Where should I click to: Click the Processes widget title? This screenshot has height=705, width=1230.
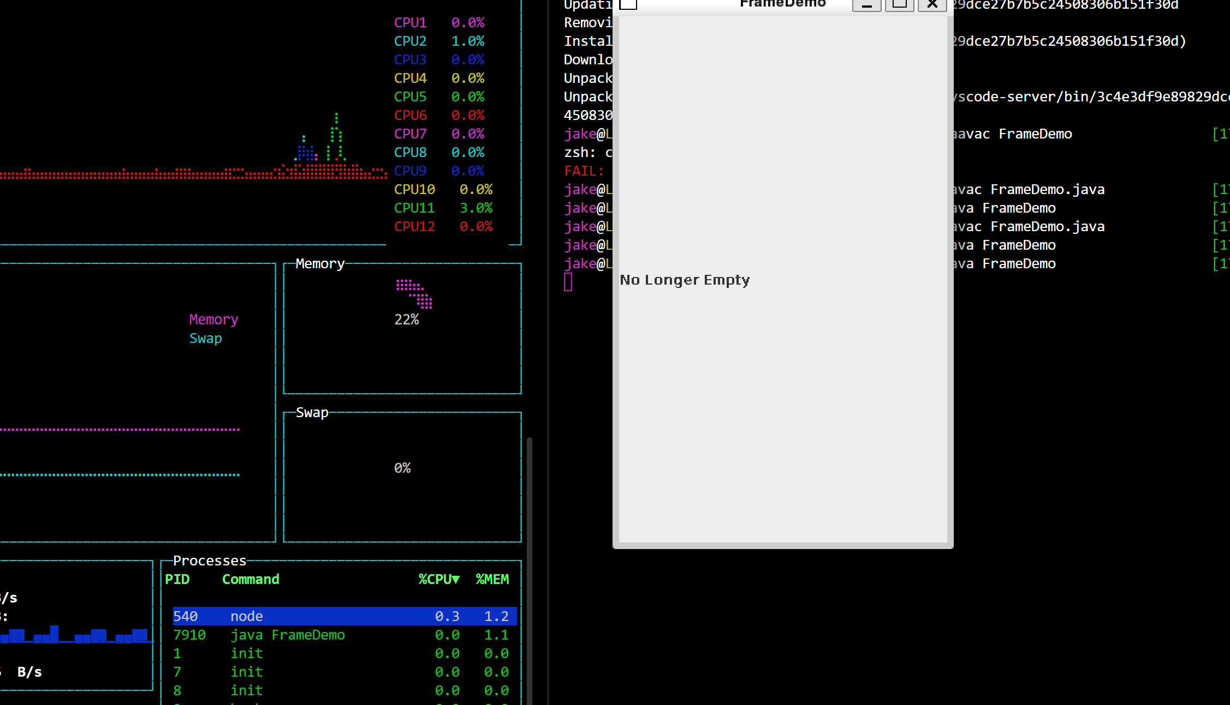(210, 561)
